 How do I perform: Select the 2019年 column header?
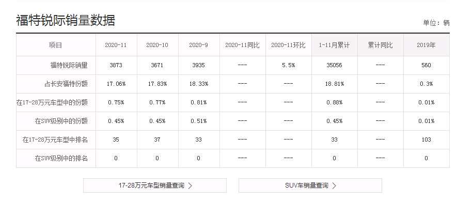(x=426, y=45)
